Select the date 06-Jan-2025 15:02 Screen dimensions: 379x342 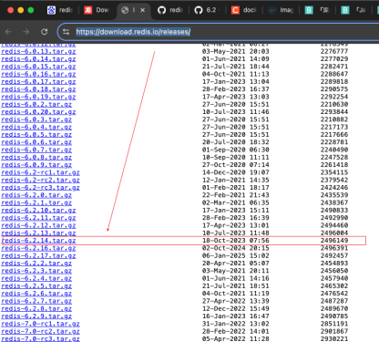(x=236, y=255)
